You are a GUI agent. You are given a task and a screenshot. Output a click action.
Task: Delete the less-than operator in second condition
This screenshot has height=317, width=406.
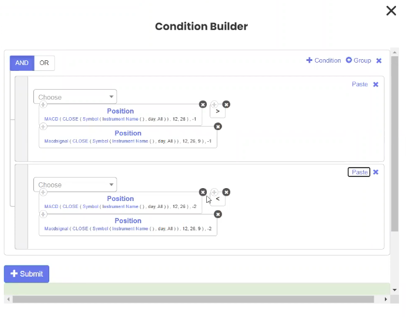pyautogui.click(x=226, y=192)
